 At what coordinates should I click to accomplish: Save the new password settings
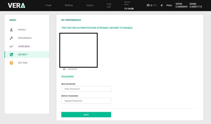(86, 115)
